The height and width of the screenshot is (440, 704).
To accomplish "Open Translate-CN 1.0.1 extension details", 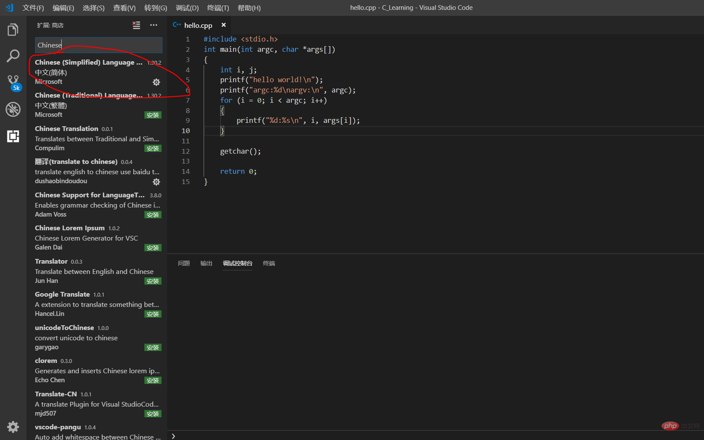I will pyautogui.click(x=97, y=403).
